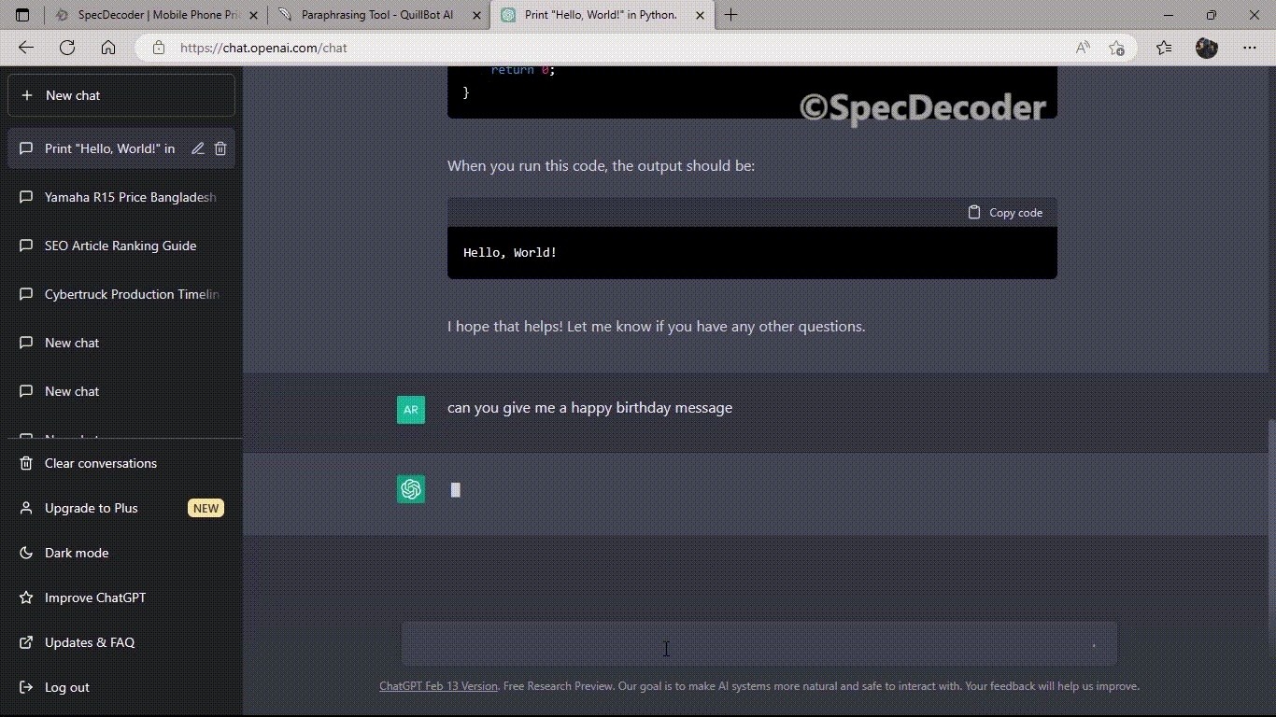Viewport: 1276px width, 717px height.
Task: Open the ChatGPT Feb 13 Version link
Action: click(437, 685)
